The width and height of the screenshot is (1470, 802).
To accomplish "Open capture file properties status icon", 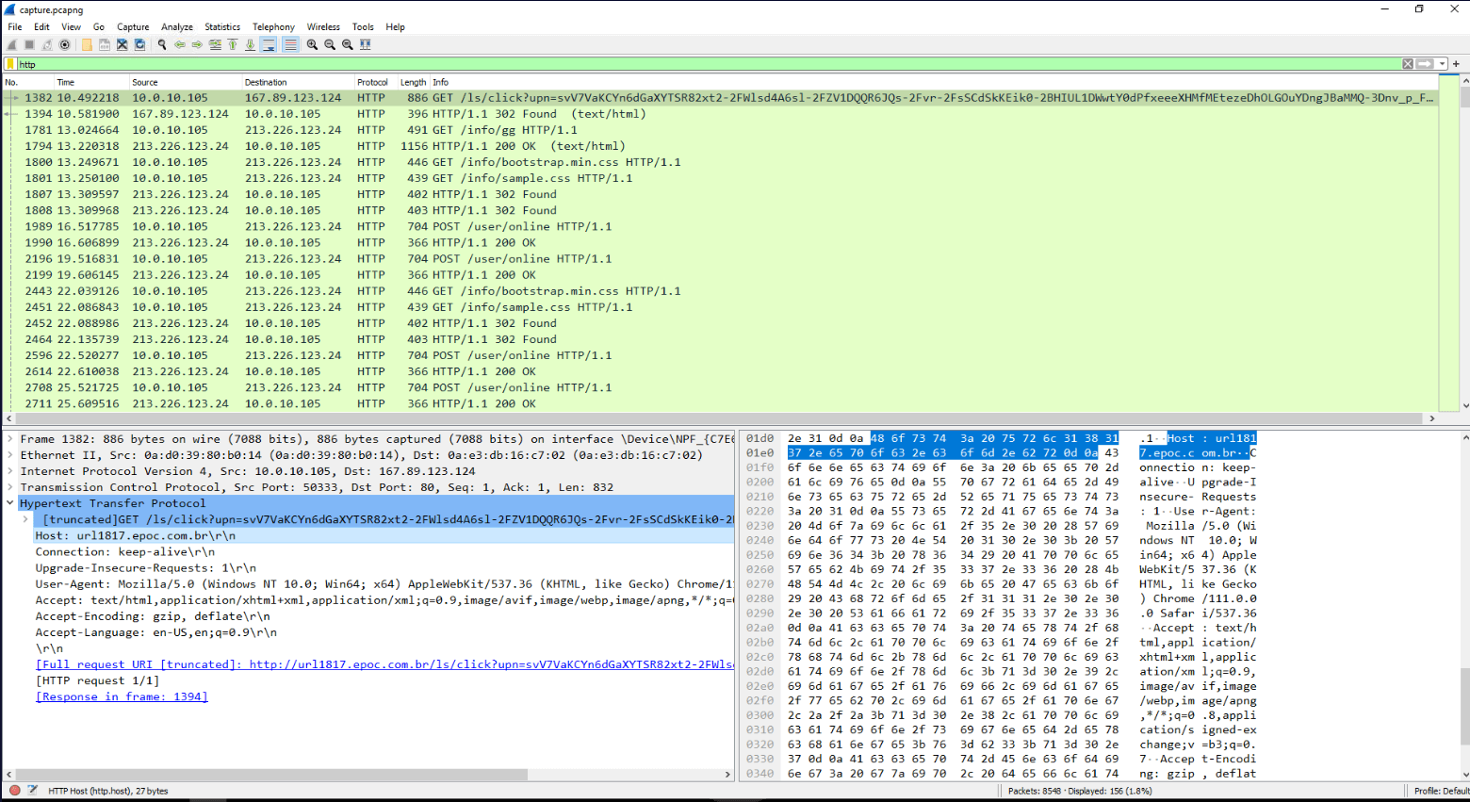I will coord(32,791).
